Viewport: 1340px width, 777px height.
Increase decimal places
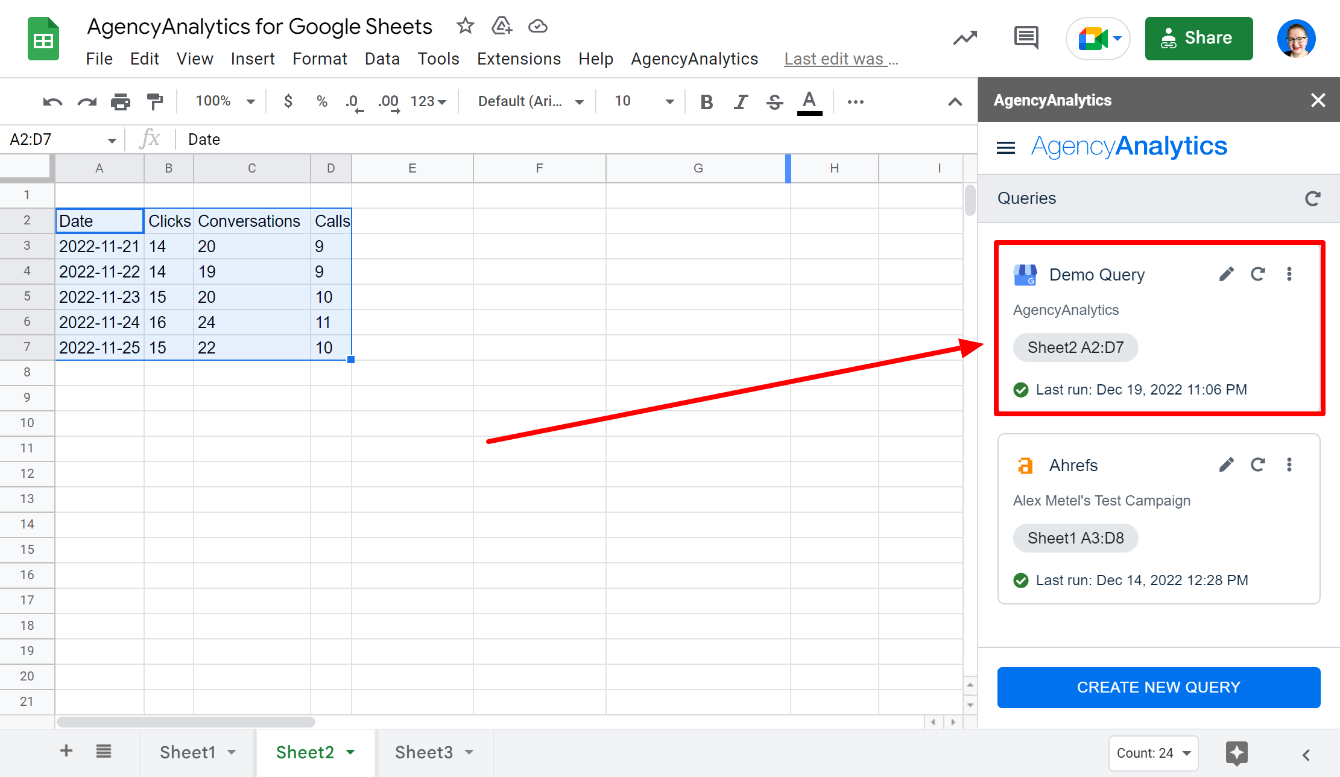389,102
